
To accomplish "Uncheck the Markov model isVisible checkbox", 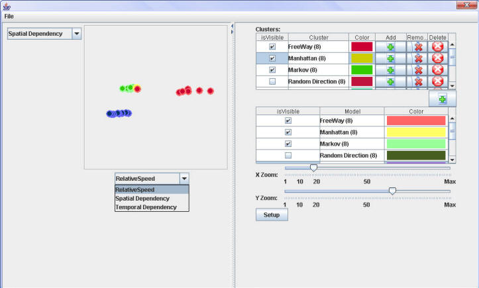I will tap(288, 144).
